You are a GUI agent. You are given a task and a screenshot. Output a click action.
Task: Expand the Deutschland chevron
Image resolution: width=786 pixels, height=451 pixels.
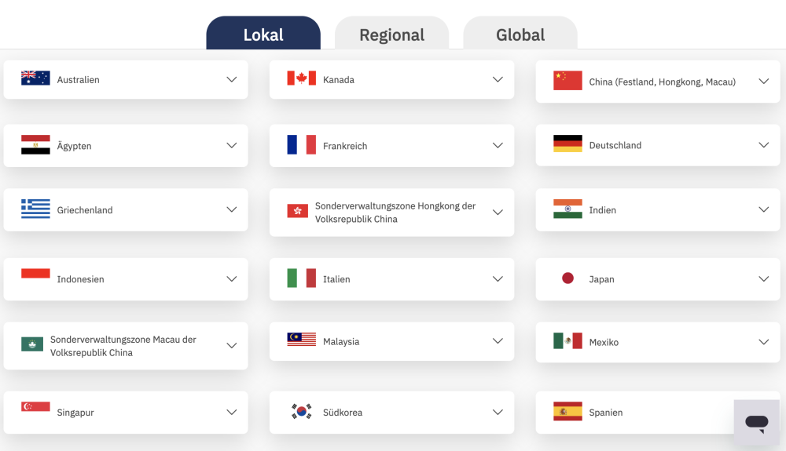(x=763, y=145)
